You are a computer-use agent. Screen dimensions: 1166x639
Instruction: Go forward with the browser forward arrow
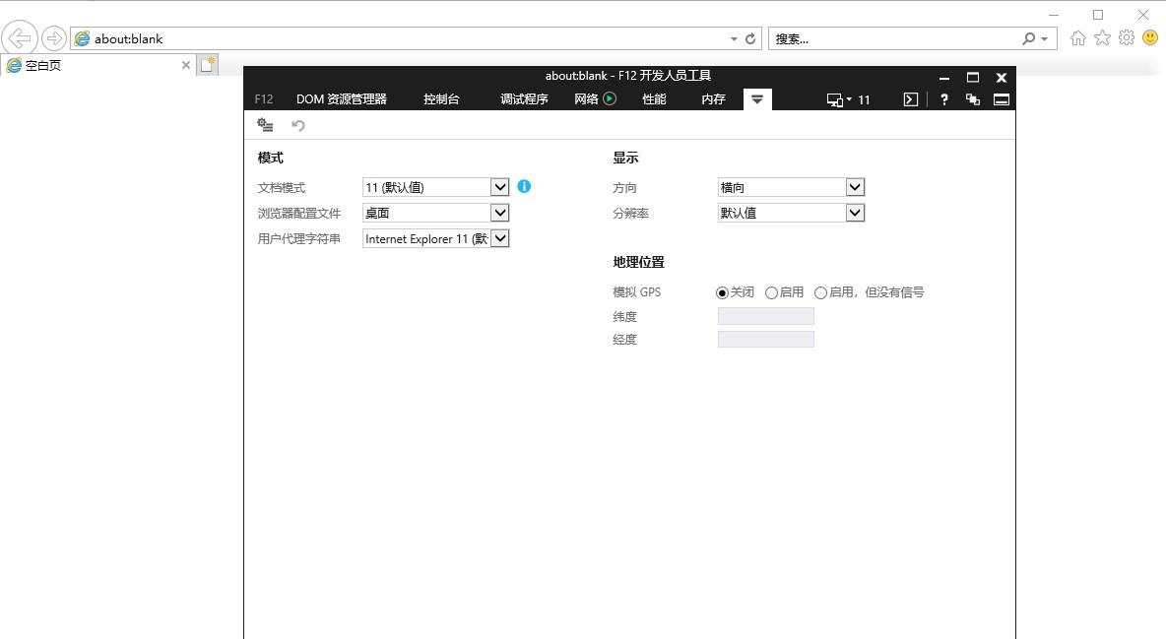click(x=53, y=38)
